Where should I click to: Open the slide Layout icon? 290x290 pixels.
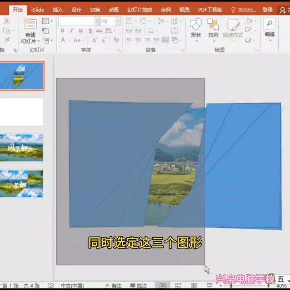click(46, 21)
